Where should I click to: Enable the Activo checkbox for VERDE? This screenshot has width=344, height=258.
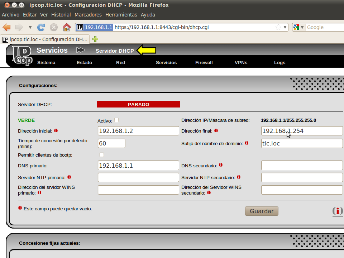[x=116, y=120]
